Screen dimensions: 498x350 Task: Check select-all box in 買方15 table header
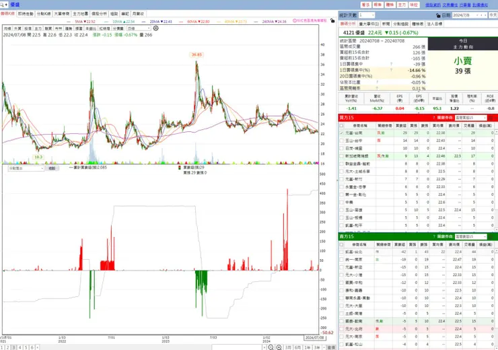point(341,126)
